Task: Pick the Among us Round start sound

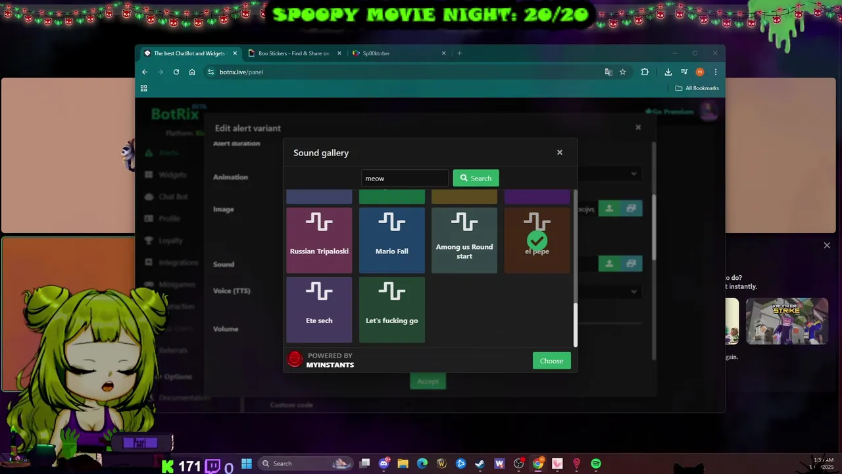Action: tap(464, 240)
